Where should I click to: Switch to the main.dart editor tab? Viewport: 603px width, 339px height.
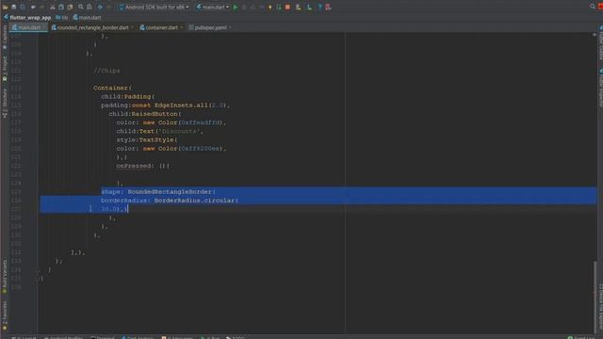(27, 27)
